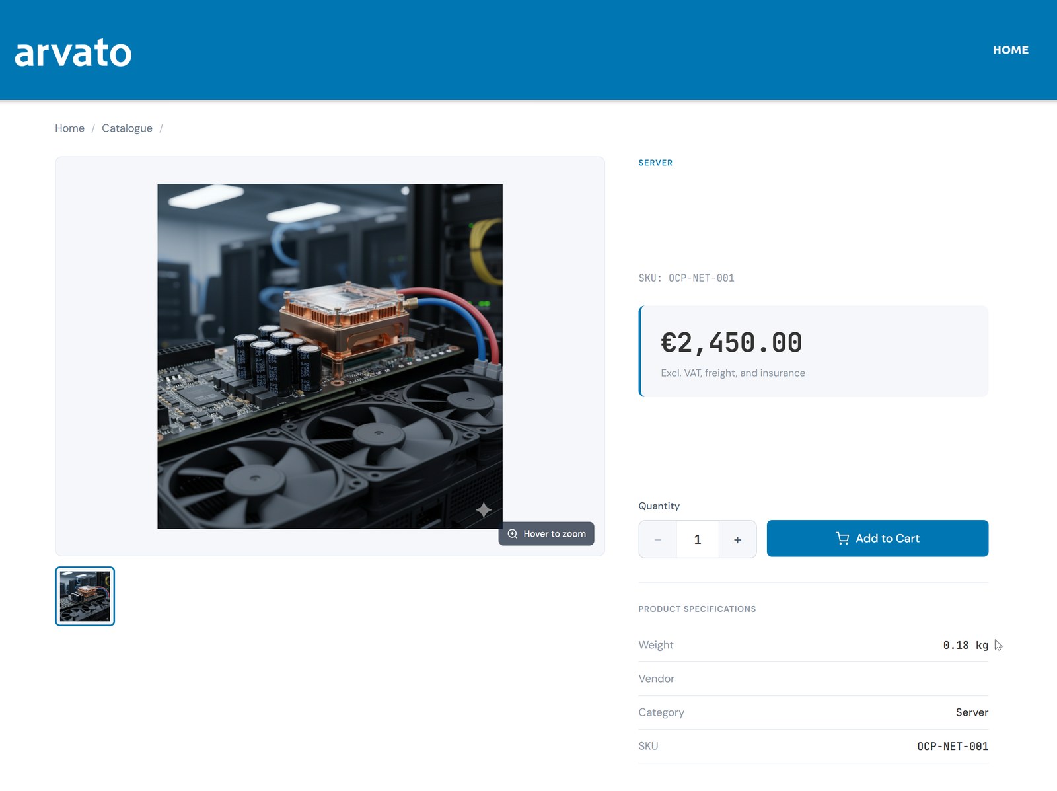
Task: Increase quantity with plus button
Action: coord(737,540)
